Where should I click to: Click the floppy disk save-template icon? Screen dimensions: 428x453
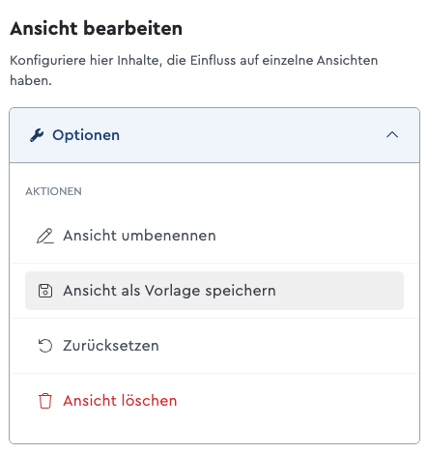click(x=45, y=291)
